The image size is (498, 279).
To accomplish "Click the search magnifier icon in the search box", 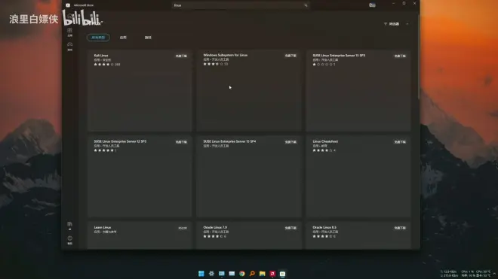I will click(306, 5).
